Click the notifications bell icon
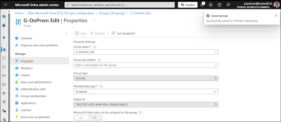Image resolution: width=281 pixels, height=122 pixels. tap(202, 5)
